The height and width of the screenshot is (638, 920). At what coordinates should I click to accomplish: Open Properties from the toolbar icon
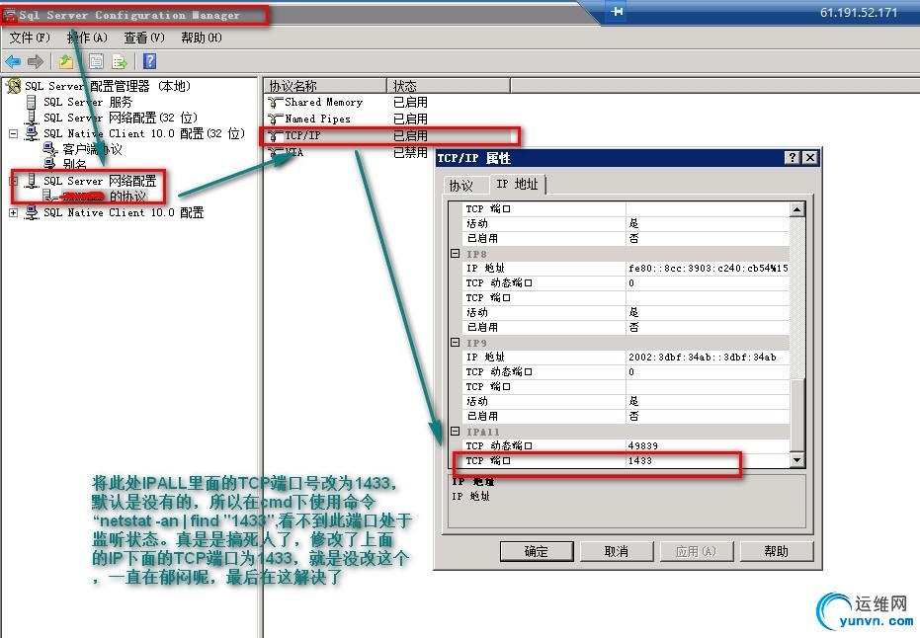[96, 61]
